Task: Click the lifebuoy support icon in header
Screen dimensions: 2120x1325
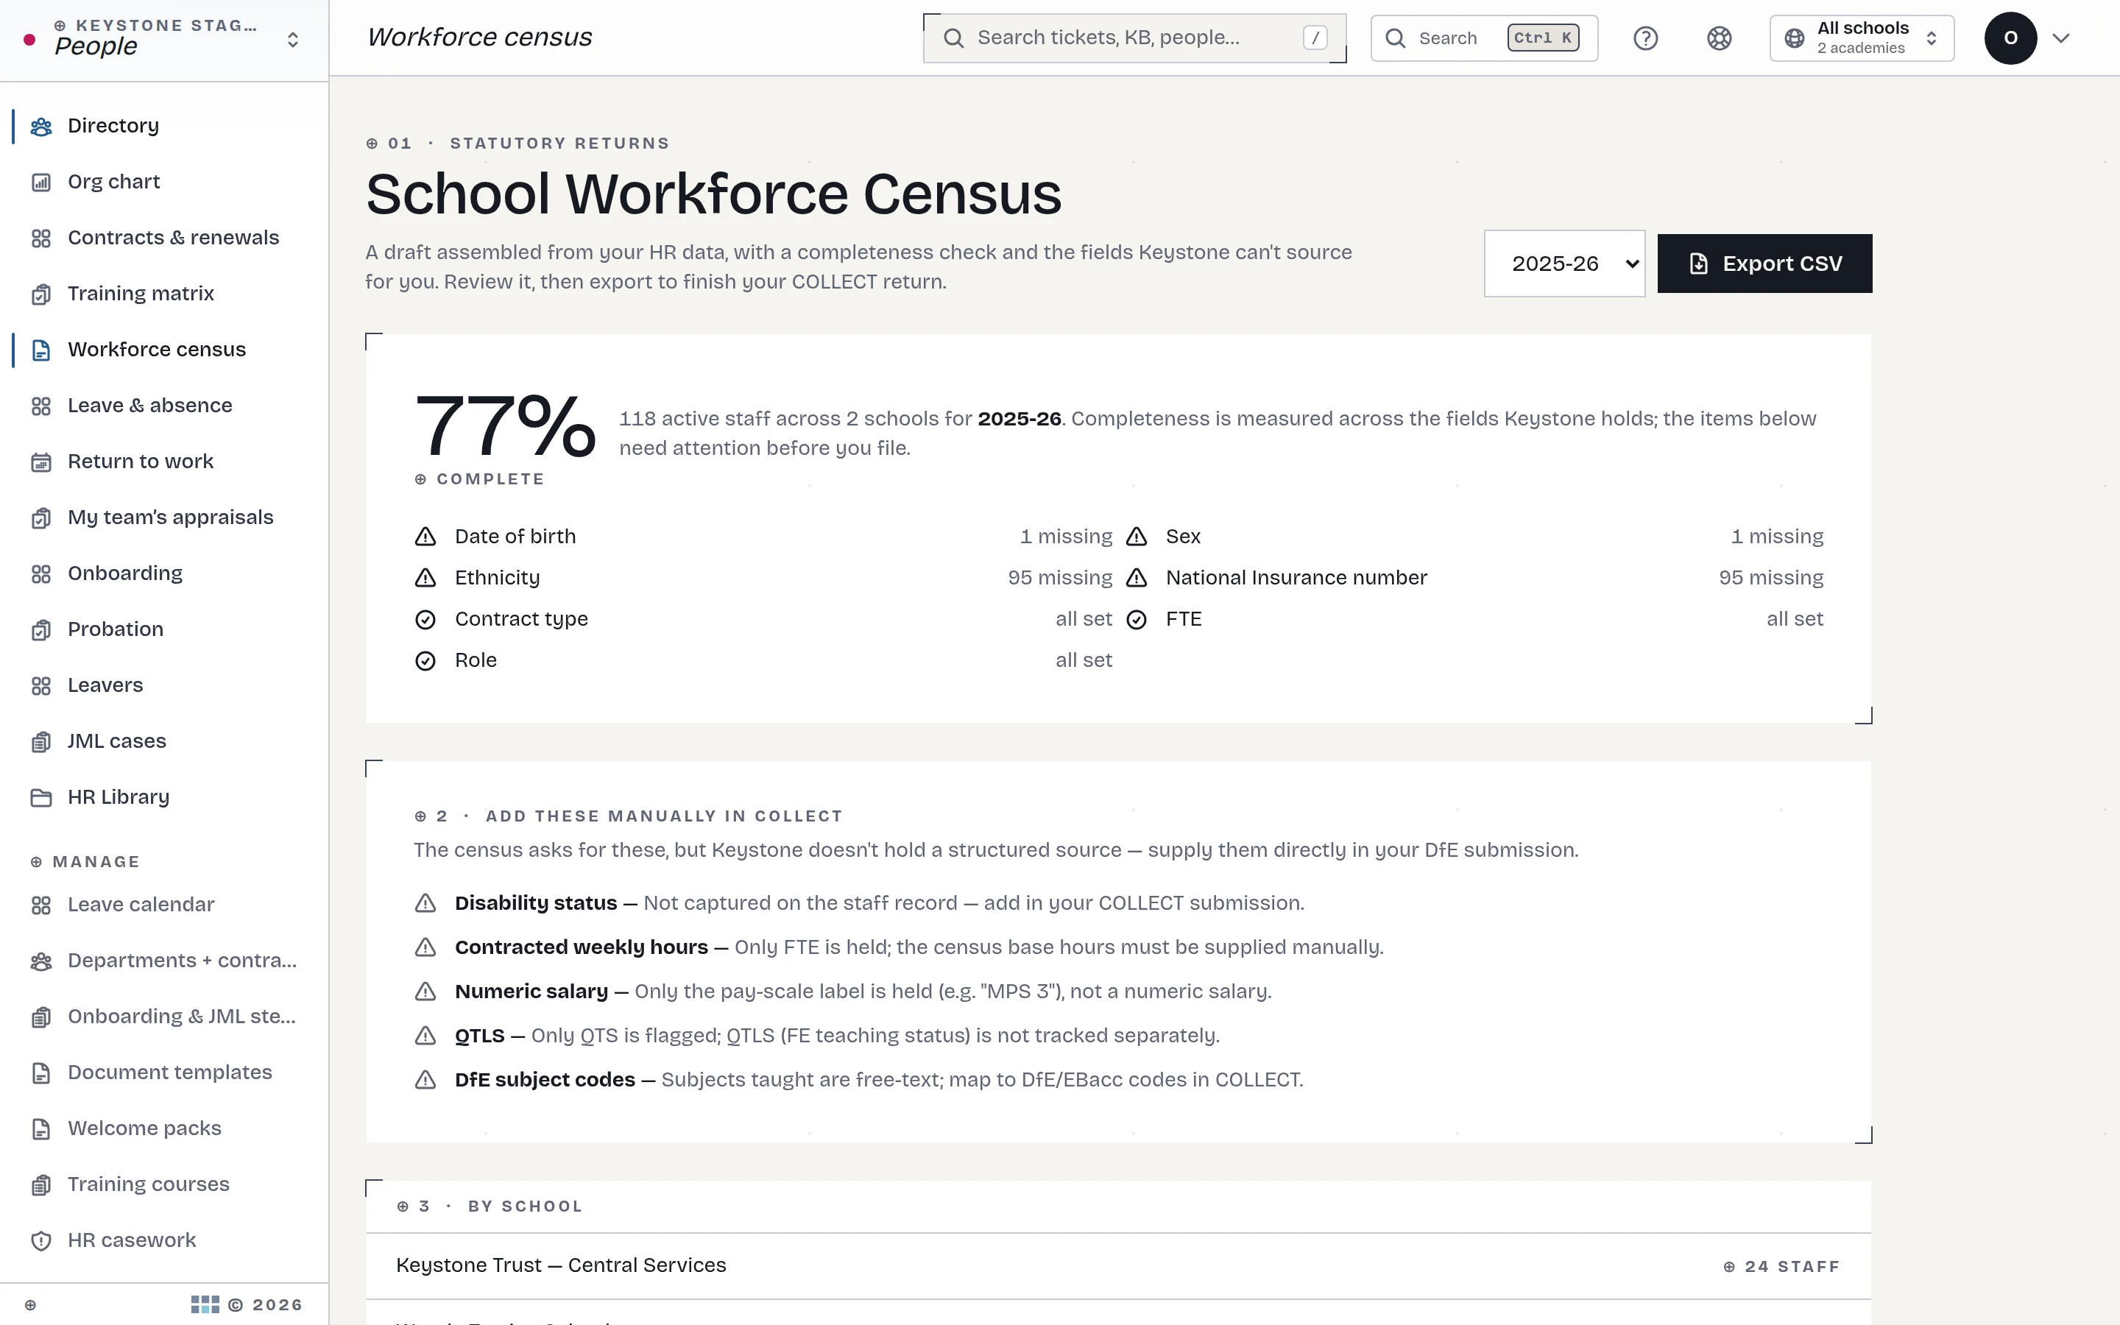Action: (1719, 38)
